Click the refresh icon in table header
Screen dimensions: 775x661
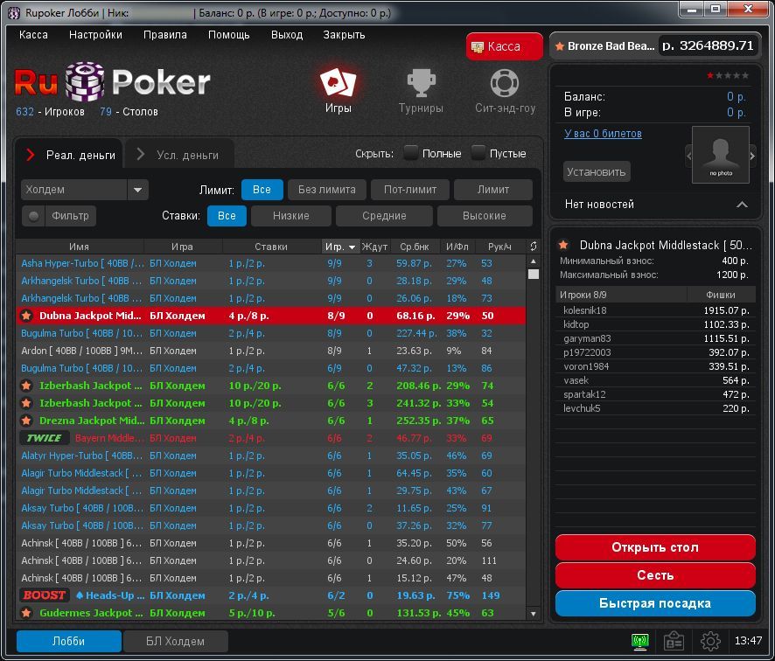[534, 247]
